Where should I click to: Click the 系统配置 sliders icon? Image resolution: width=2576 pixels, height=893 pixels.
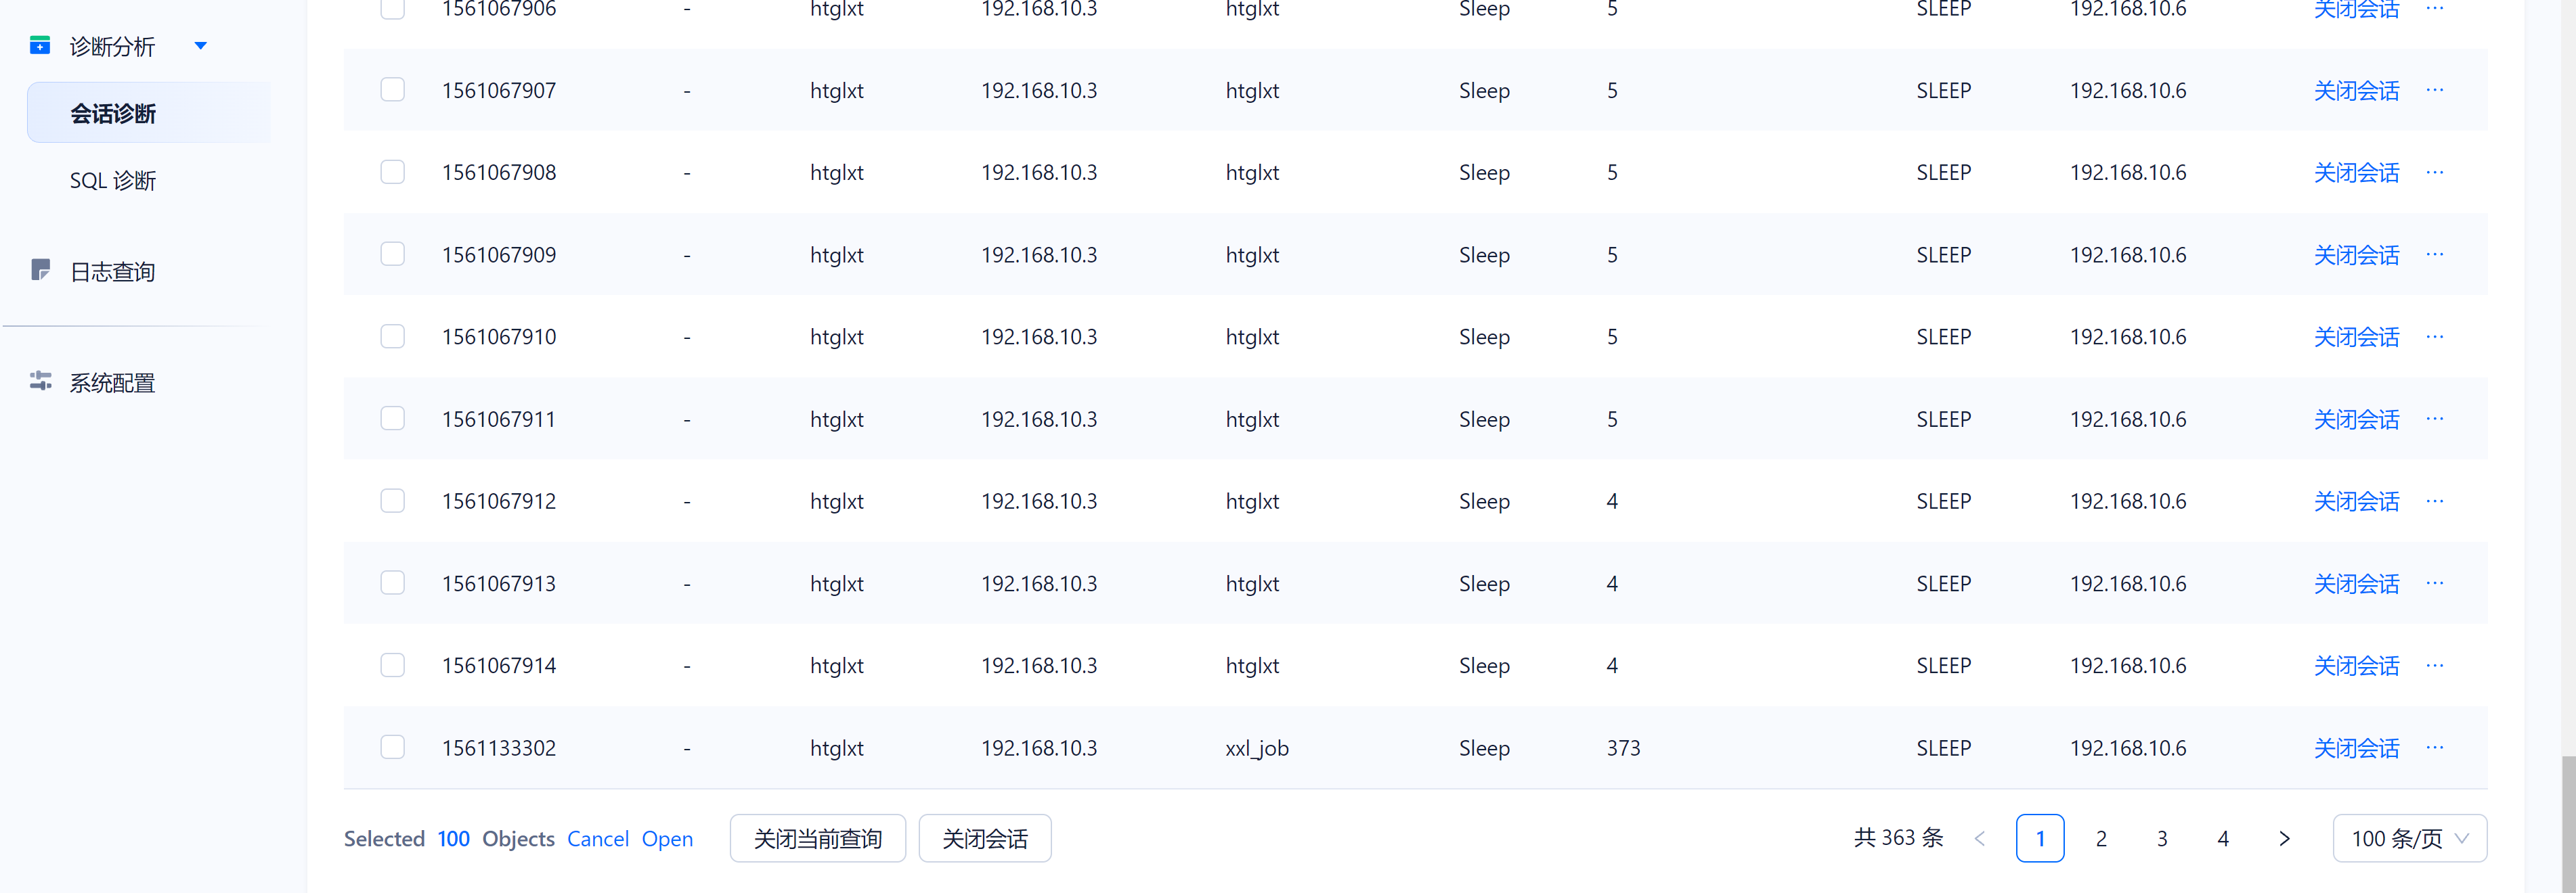point(40,382)
